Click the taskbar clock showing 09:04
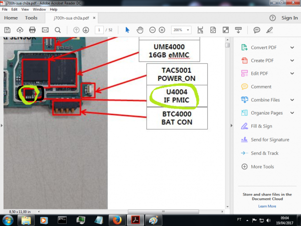Image resolution: width=301 pixels, height=226 pixels. point(284,220)
